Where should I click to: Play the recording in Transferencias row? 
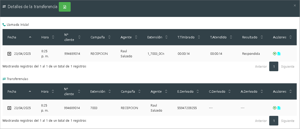coord(275,108)
